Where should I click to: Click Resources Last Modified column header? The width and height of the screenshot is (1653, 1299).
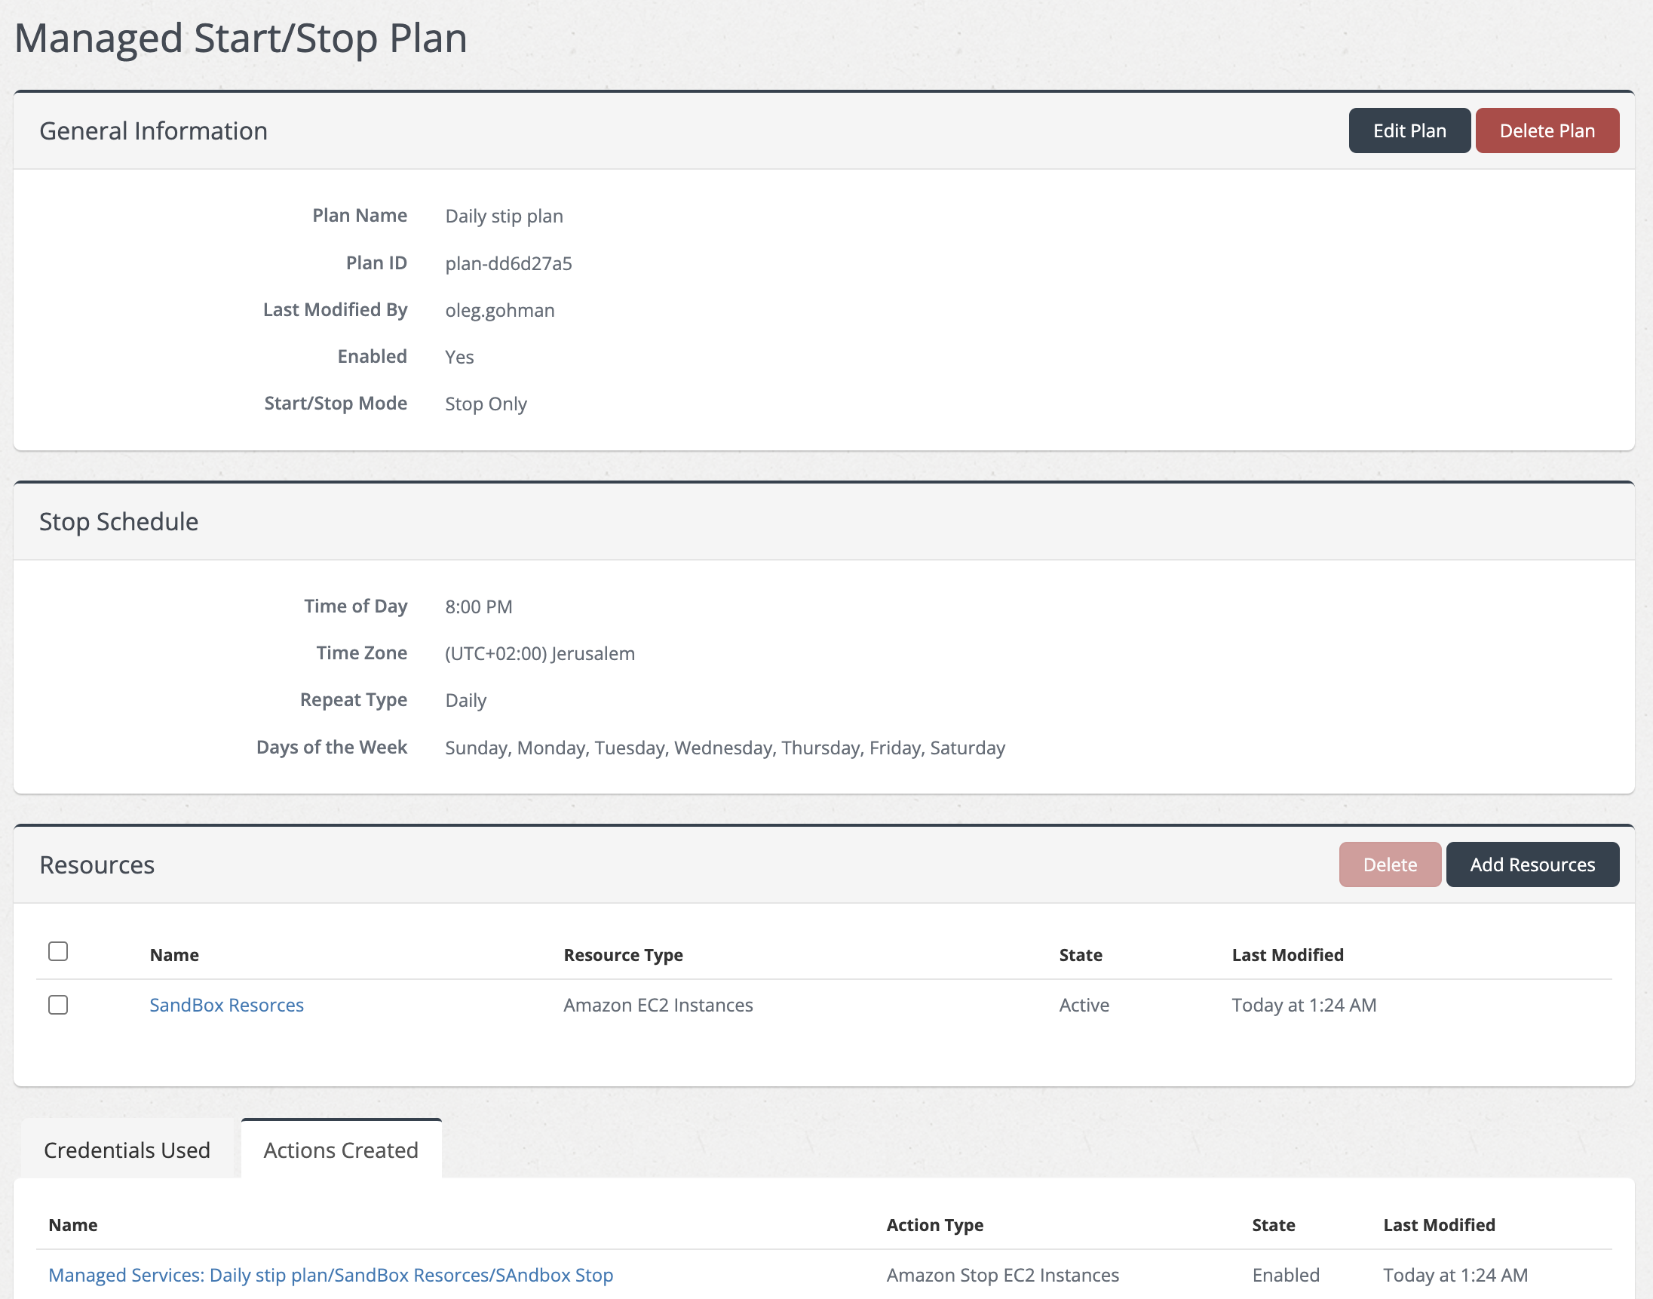click(x=1287, y=955)
